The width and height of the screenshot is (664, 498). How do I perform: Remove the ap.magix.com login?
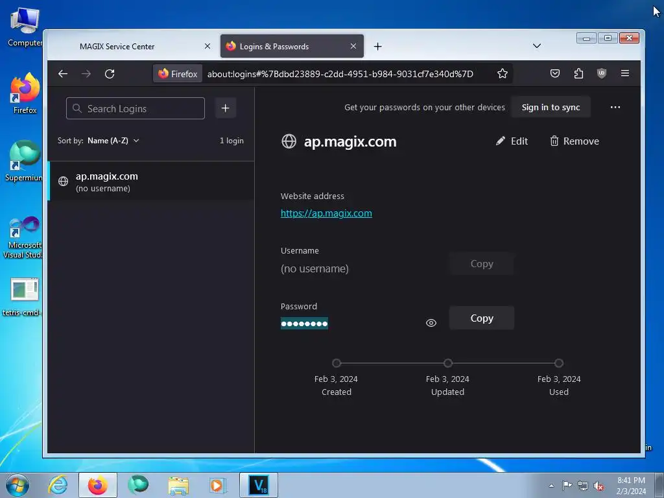(575, 141)
